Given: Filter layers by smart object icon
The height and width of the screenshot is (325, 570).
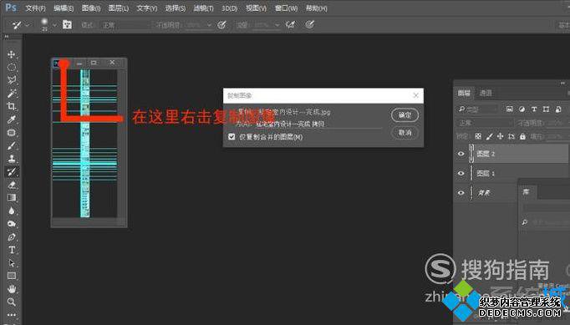Looking at the screenshot, I should tap(558, 109).
